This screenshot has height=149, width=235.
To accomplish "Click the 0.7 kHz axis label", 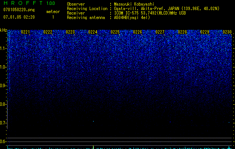I will click(3, 123).
